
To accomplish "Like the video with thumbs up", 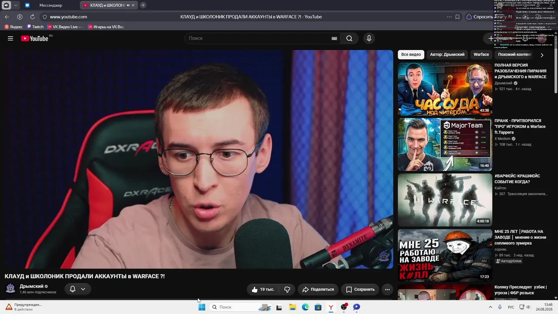I will click(263, 289).
